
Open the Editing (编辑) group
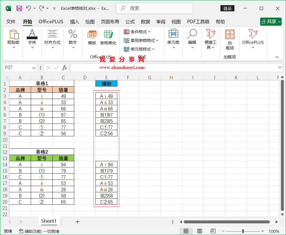(x=192, y=39)
